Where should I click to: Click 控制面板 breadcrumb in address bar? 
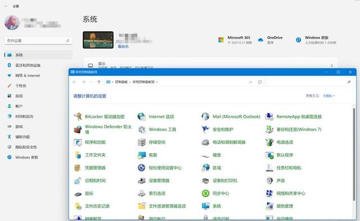121,82
